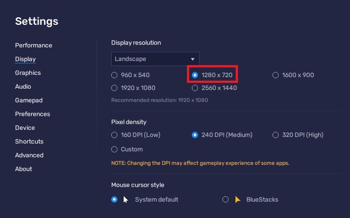Select the BlueStacks cursor arrow icon

coord(238,199)
